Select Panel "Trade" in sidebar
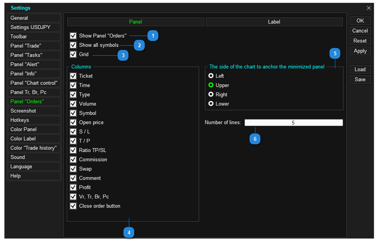378x246 pixels. tap(34, 46)
